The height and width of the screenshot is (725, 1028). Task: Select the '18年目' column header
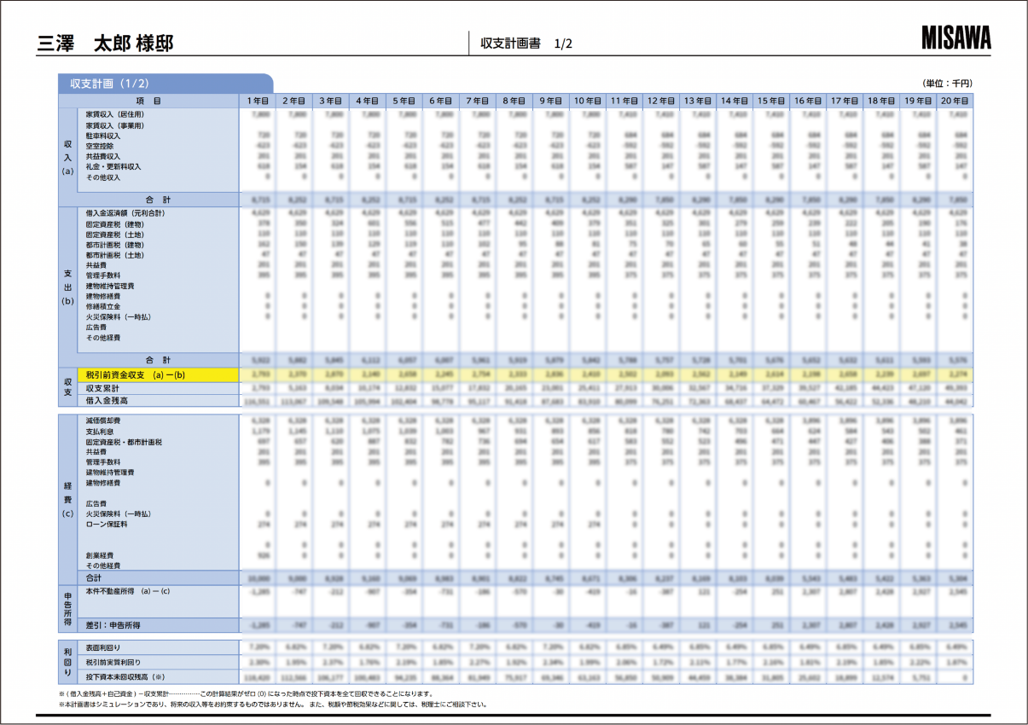(x=881, y=101)
